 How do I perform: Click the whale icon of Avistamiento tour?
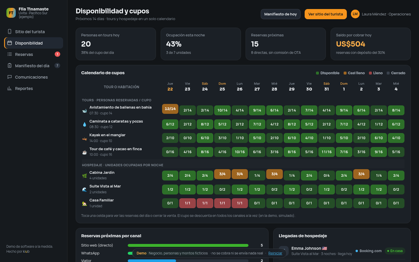click(84, 111)
